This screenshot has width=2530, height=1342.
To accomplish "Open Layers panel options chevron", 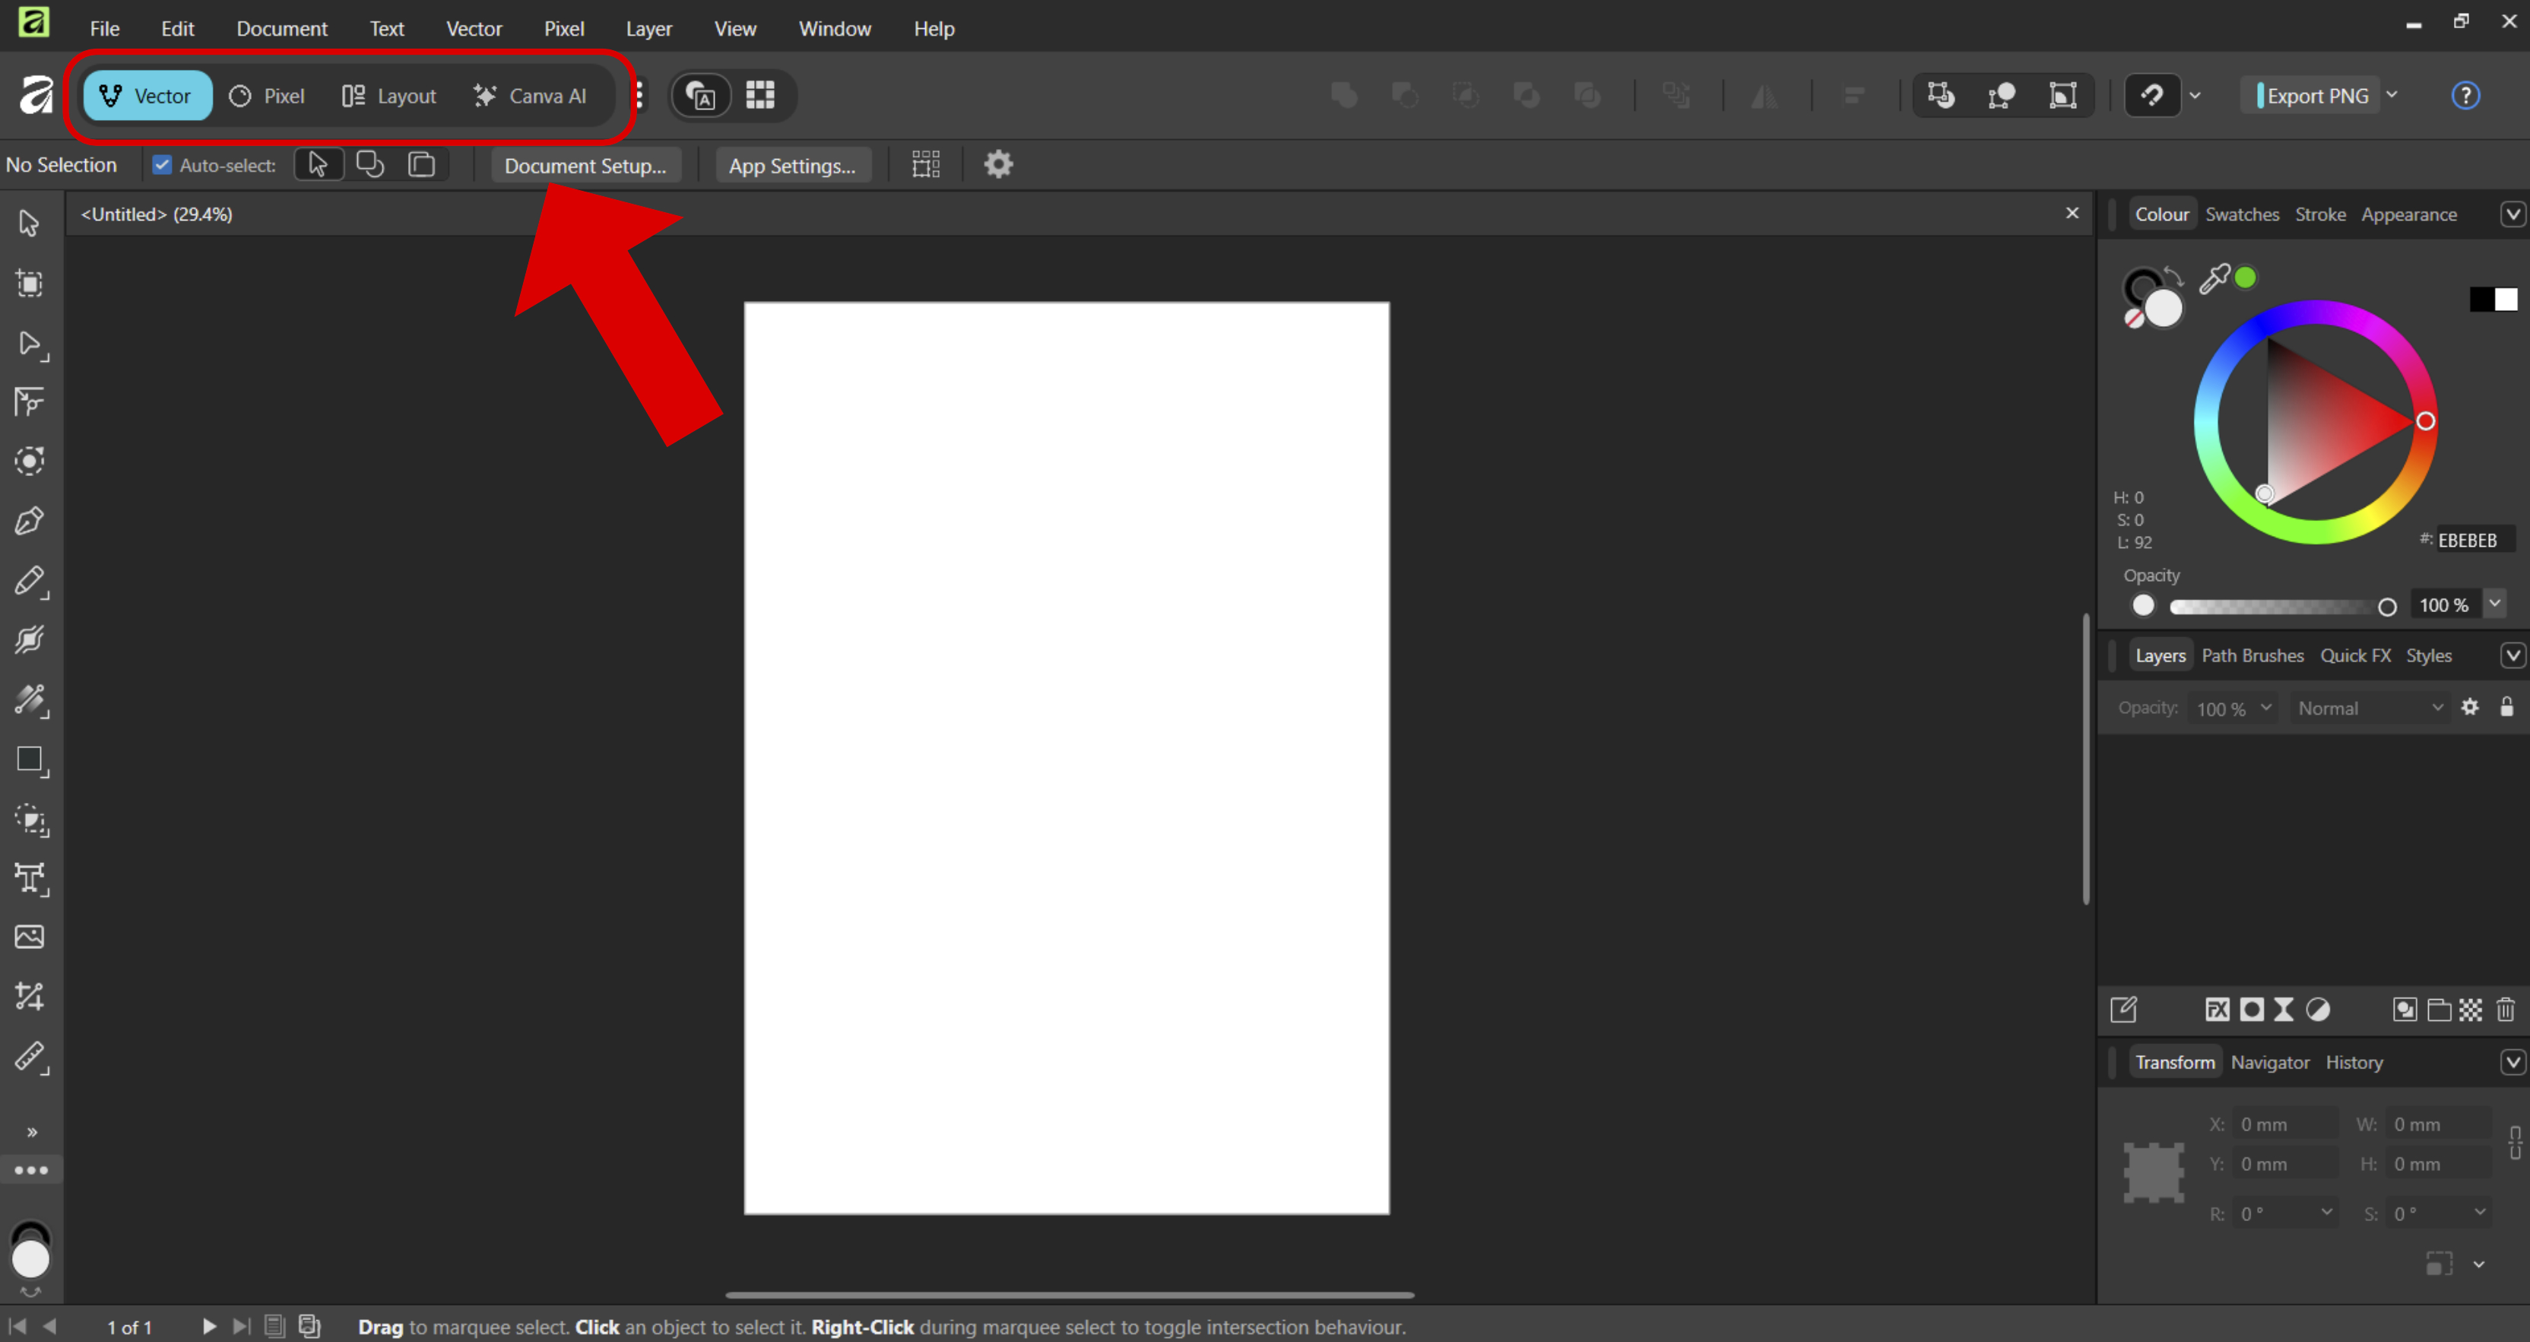I will 2513,655.
